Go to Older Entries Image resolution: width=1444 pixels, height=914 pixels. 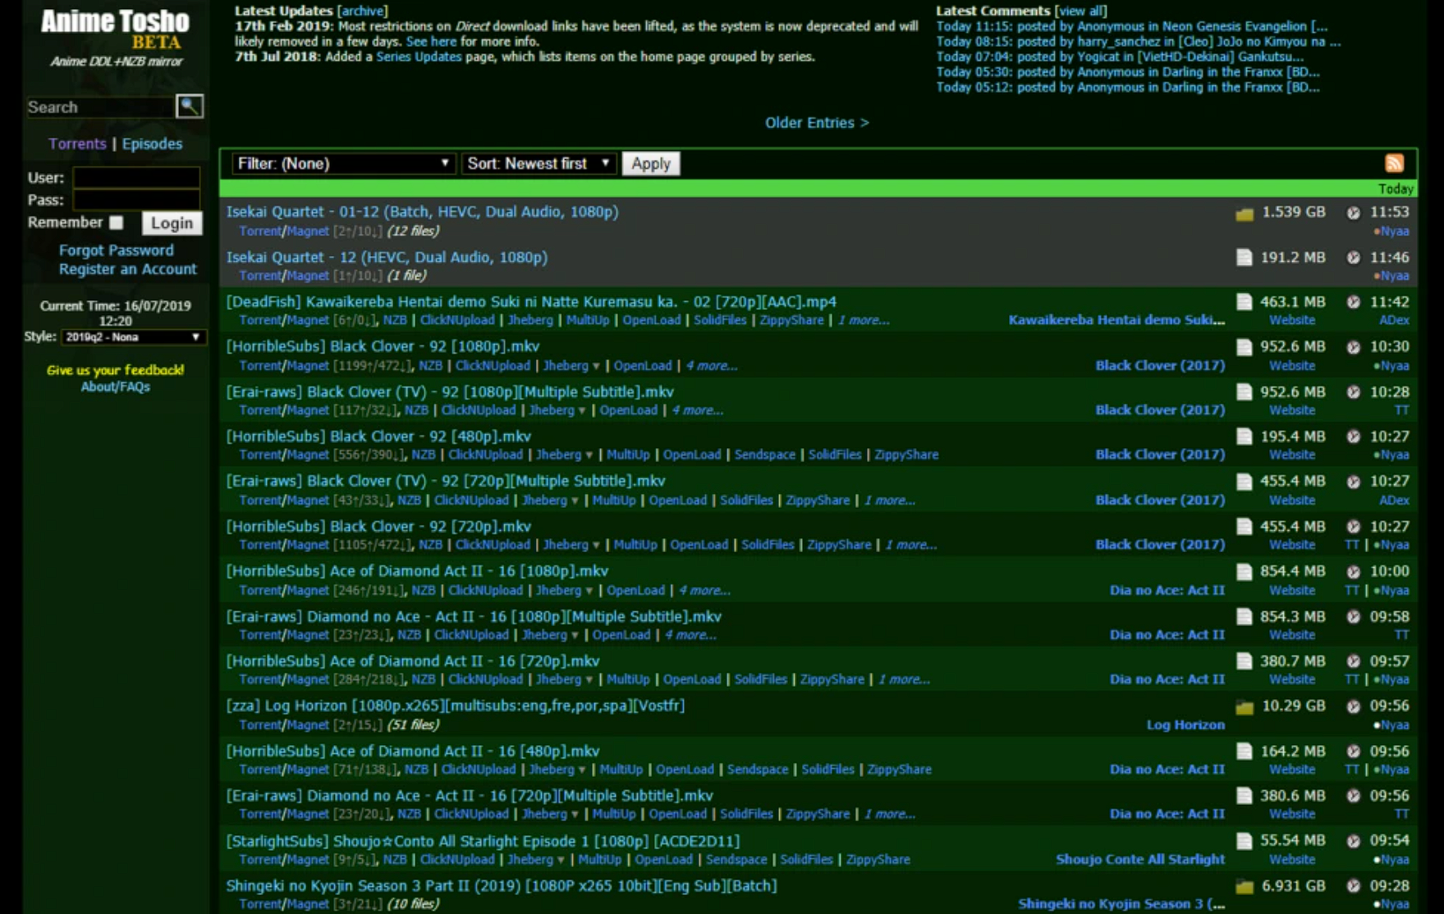point(817,122)
